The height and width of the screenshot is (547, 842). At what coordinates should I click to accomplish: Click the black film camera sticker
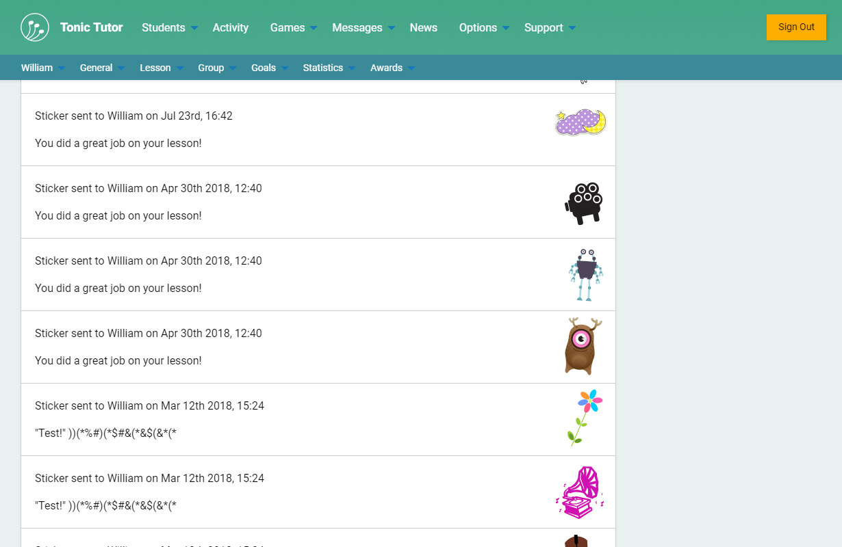[x=583, y=202]
